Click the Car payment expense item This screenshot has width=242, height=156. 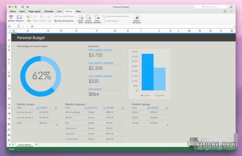tap(72, 139)
